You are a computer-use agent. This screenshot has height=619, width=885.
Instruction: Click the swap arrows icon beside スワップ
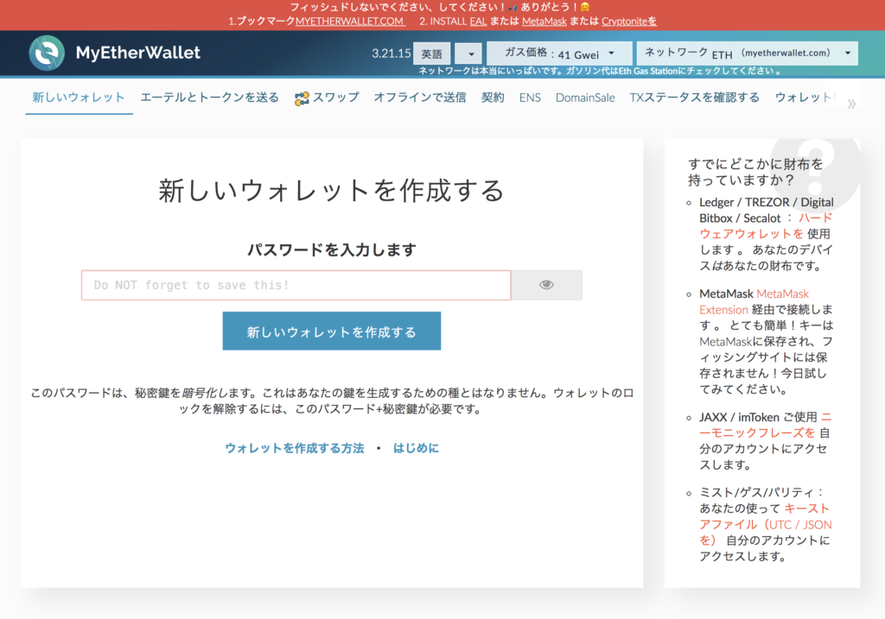(302, 98)
